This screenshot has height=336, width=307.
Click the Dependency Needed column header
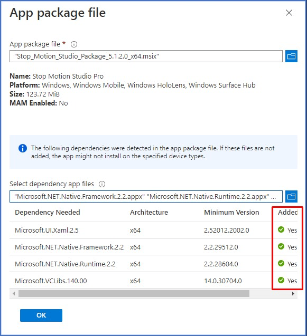click(x=48, y=212)
